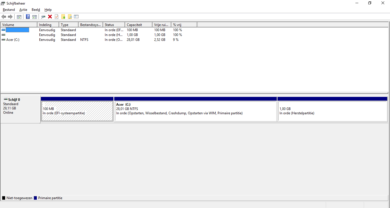
Task: Click the Online status text for Schijf 0
Action: coord(8,113)
